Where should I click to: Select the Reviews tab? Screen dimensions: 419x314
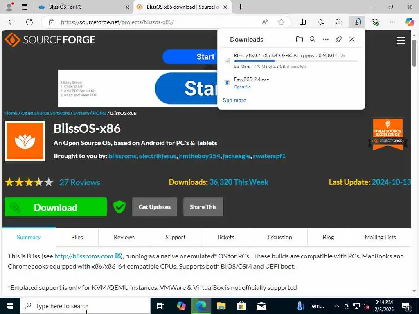coord(124,237)
